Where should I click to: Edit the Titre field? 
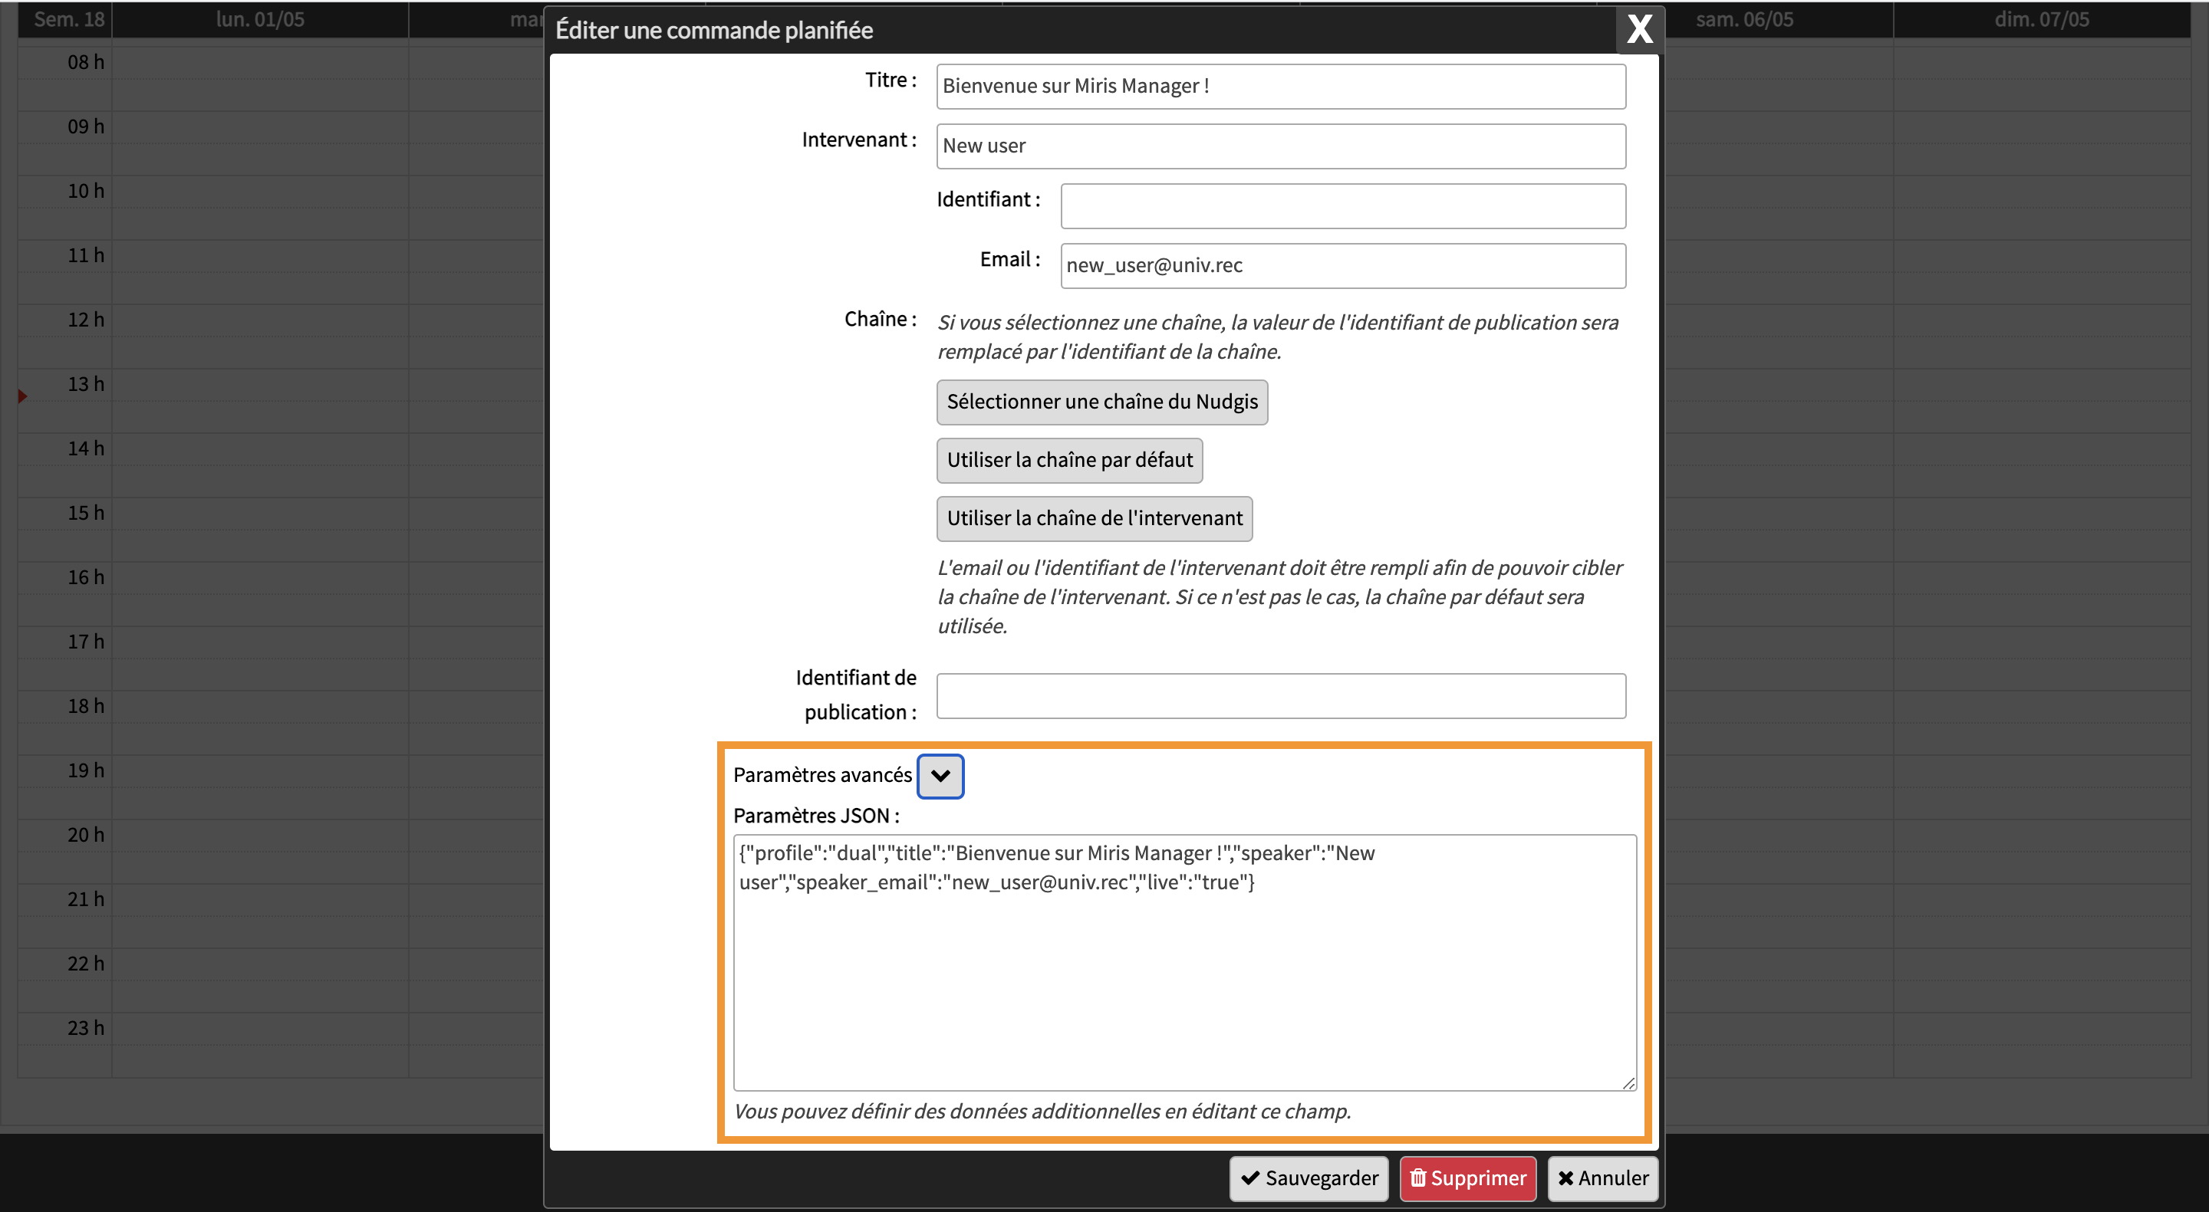pos(1280,86)
